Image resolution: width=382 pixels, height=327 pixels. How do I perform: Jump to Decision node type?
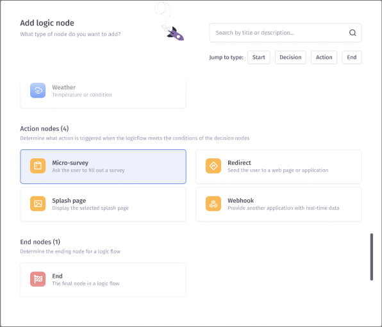pos(290,57)
